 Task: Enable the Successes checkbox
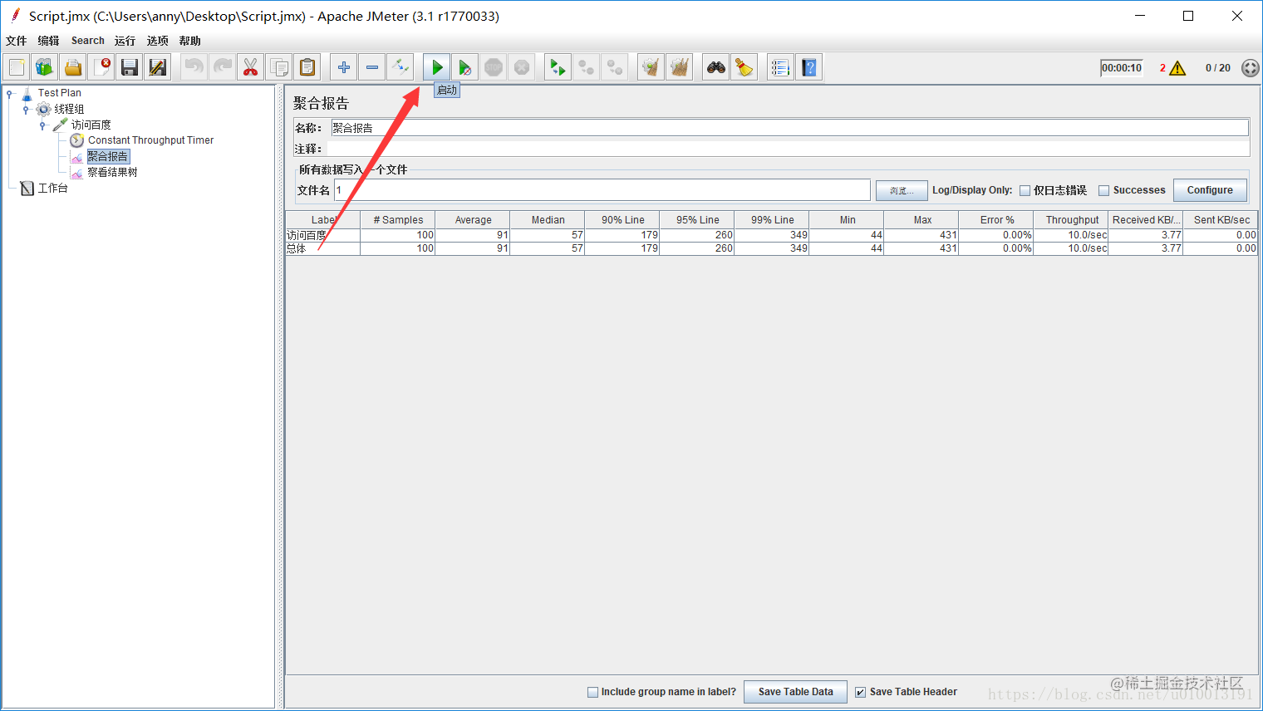(x=1103, y=190)
